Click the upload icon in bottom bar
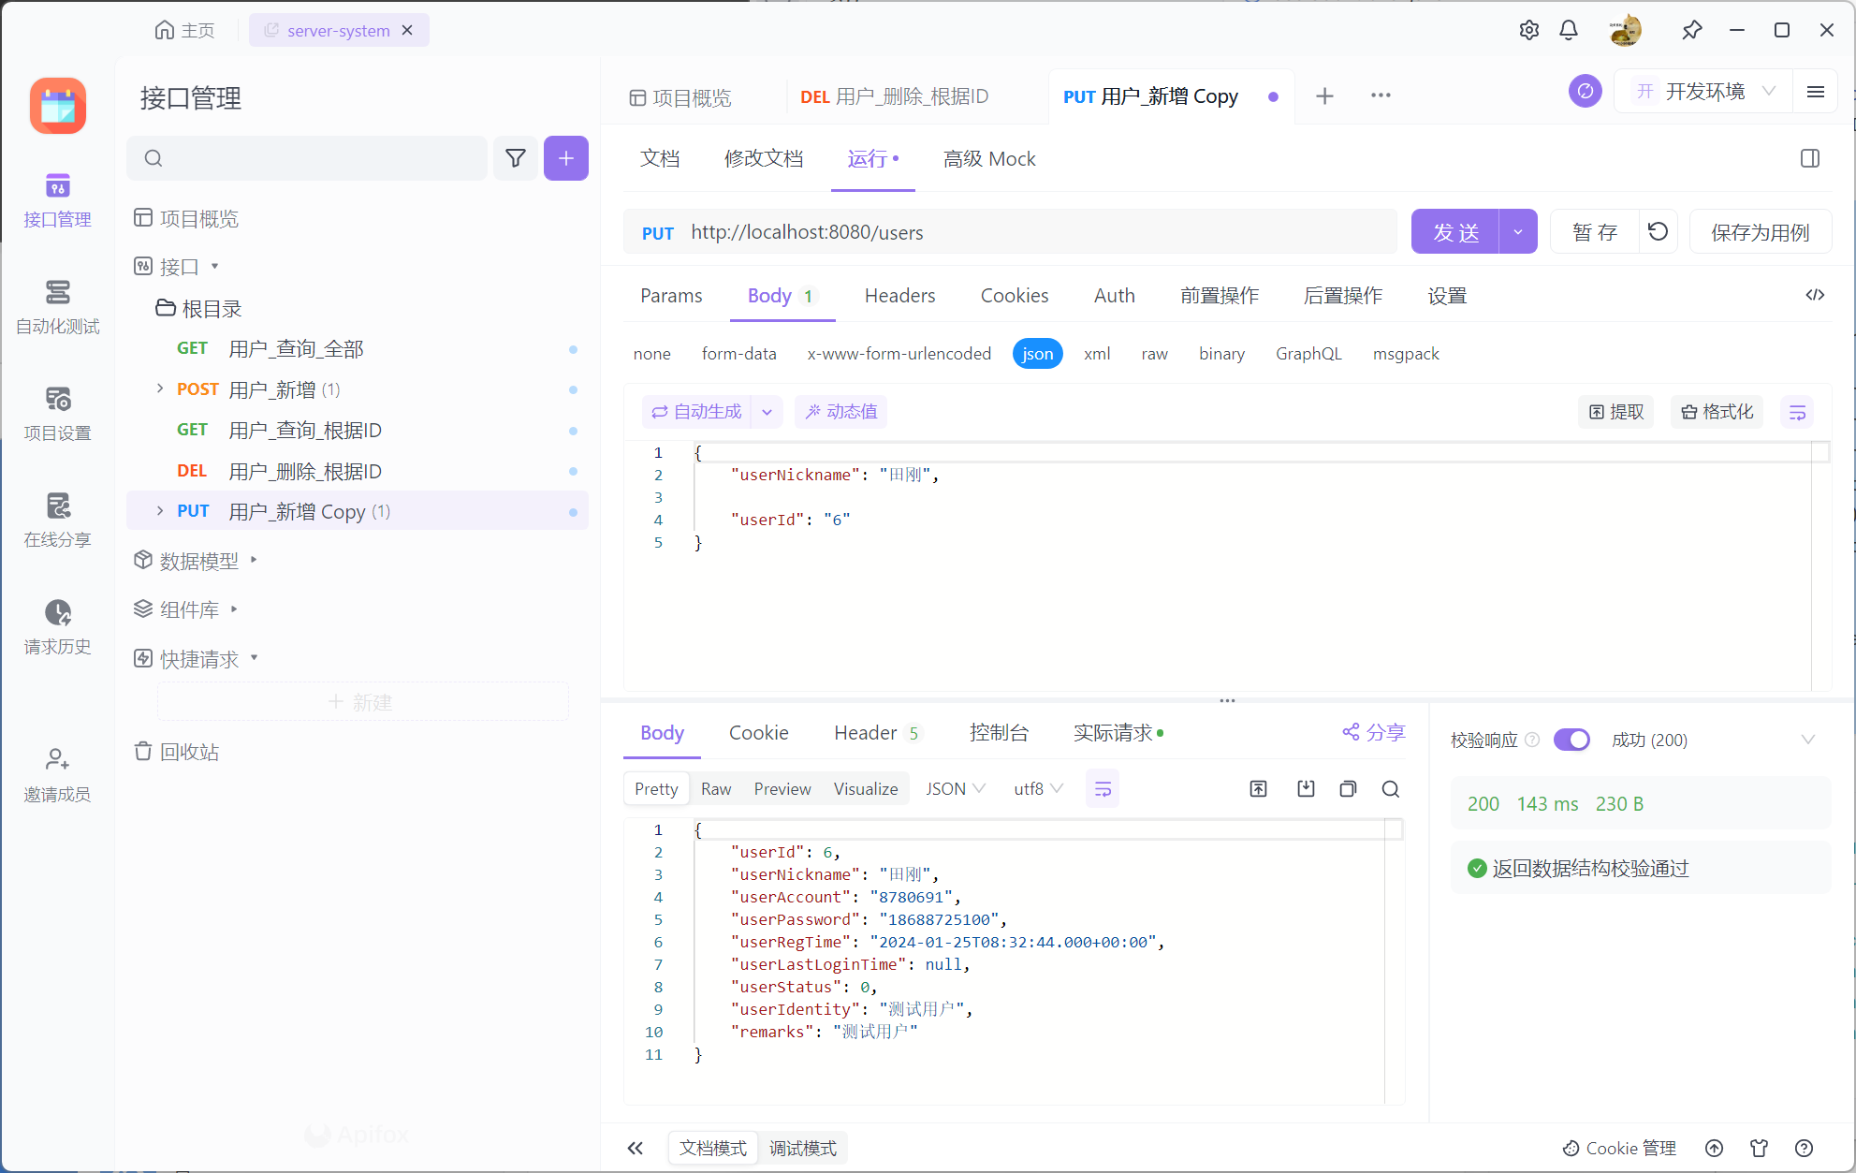 pyautogui.click(x=1714, y=1148)
